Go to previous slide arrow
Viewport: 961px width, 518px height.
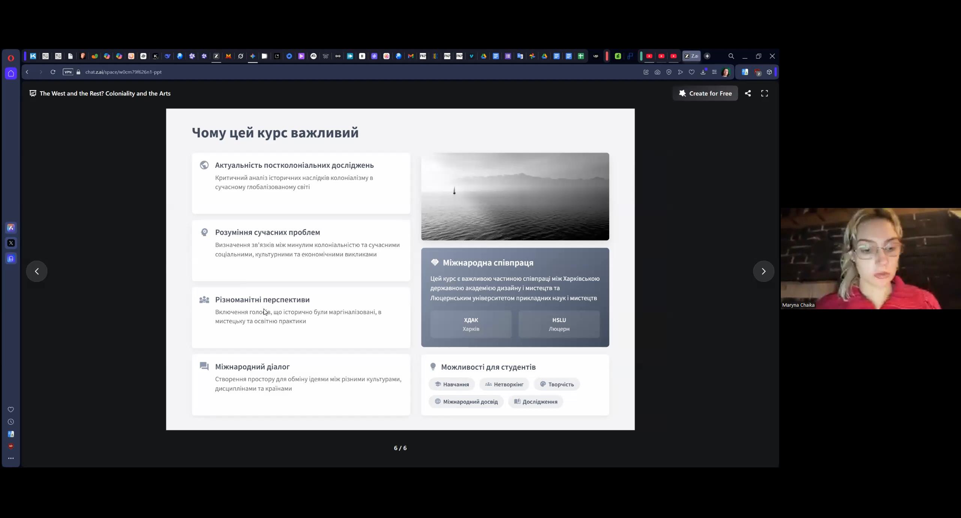pos(37,271)
